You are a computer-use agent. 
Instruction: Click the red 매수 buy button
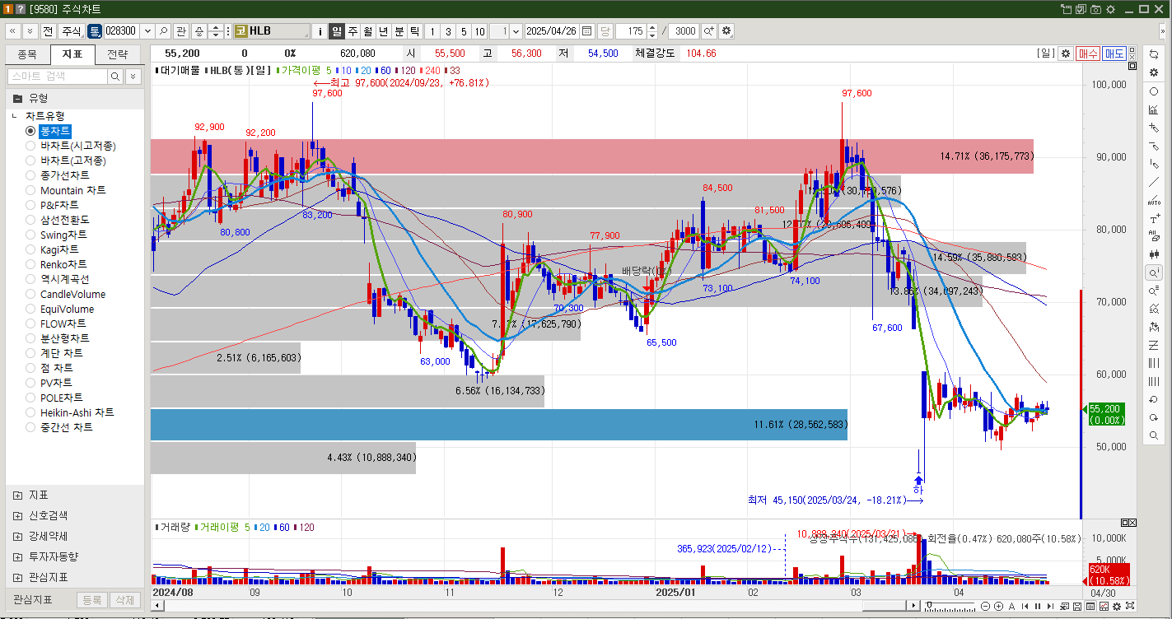(1088, 54)
